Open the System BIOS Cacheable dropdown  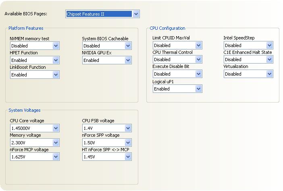pyautogui.click(x=128, y=46)
